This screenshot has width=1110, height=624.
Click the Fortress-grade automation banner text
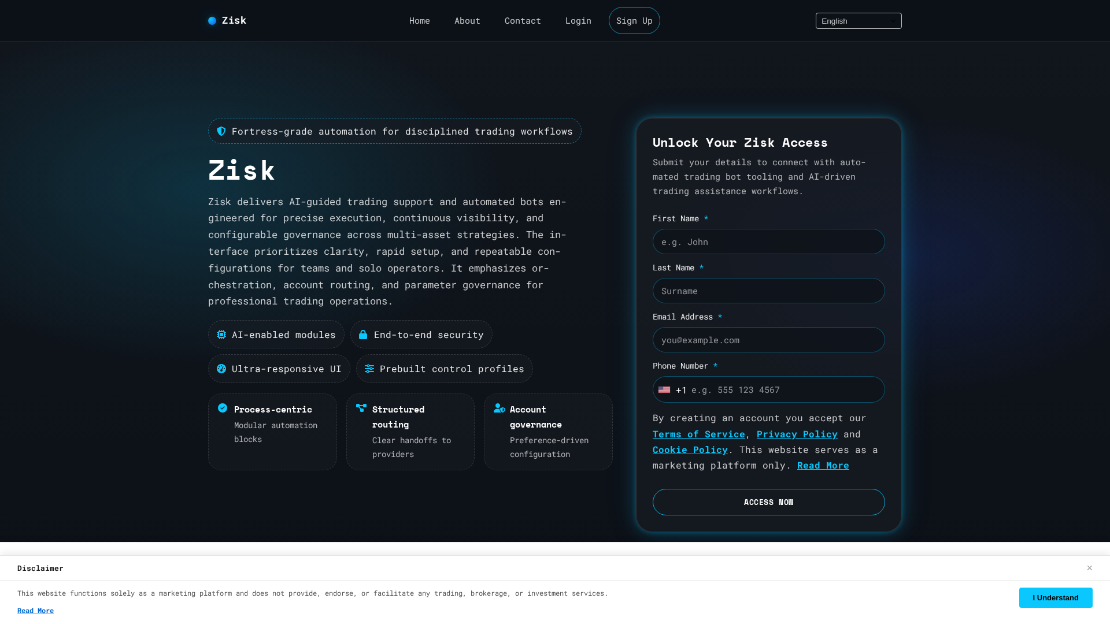coord(402,131)
